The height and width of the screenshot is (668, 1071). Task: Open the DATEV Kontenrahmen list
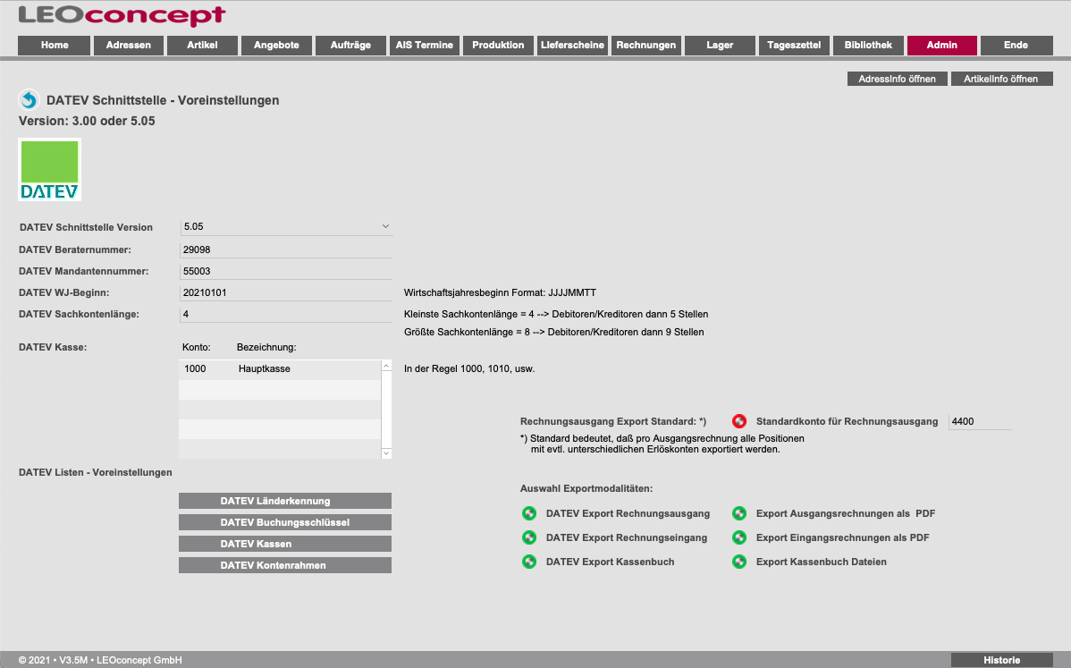click(x=285, y=565)
